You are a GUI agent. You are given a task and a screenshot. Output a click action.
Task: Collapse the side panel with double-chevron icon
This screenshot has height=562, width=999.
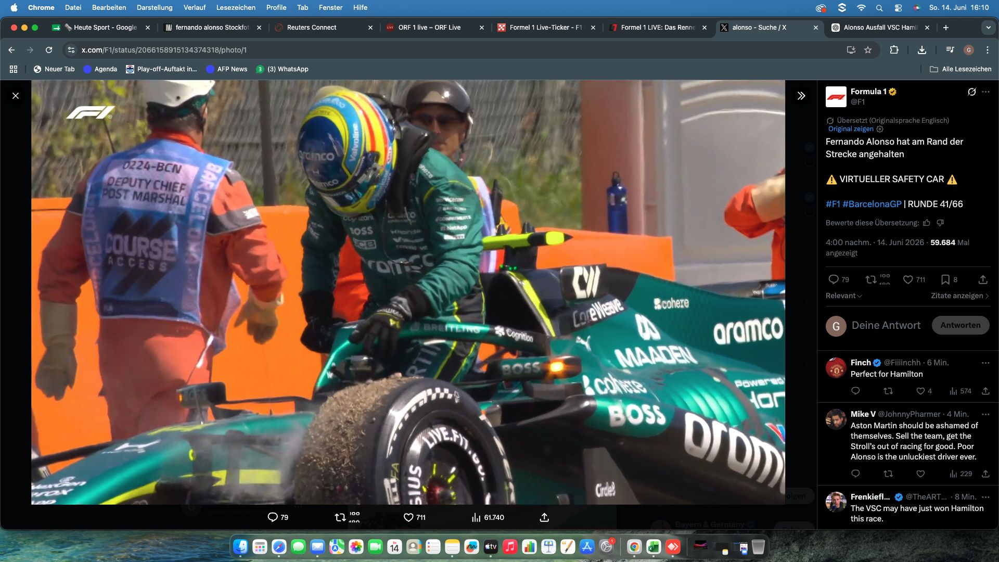tap(801, 96)
